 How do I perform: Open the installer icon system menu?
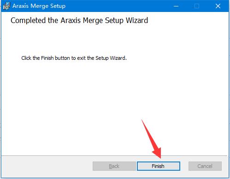(6, 6)
